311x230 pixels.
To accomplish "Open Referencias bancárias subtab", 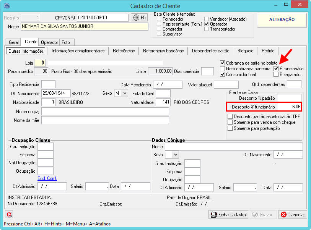I will [x=163, y=51].
